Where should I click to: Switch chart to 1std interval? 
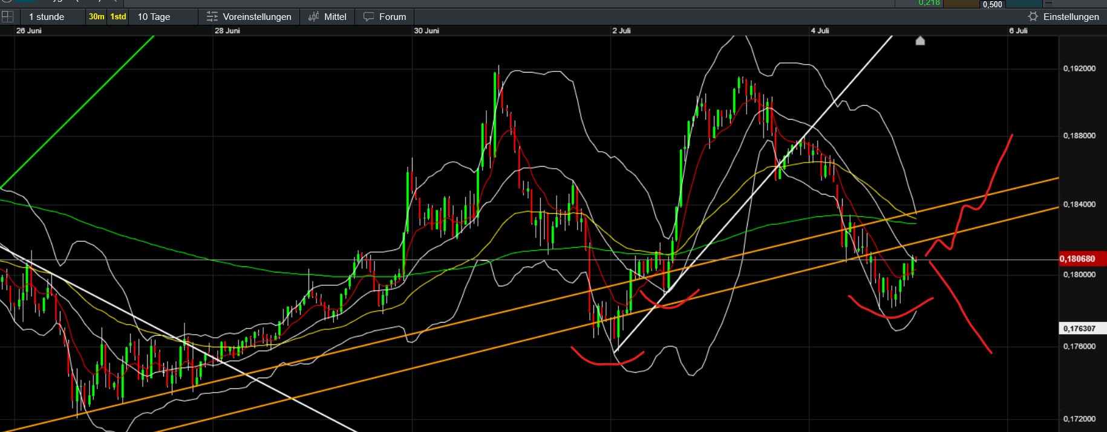pos(118,17)
